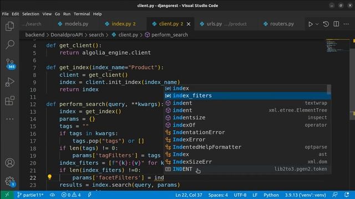This screenshot has height=199, width=355.
Task: Place cursor on line 23 results statement
Action: (120, 185)
